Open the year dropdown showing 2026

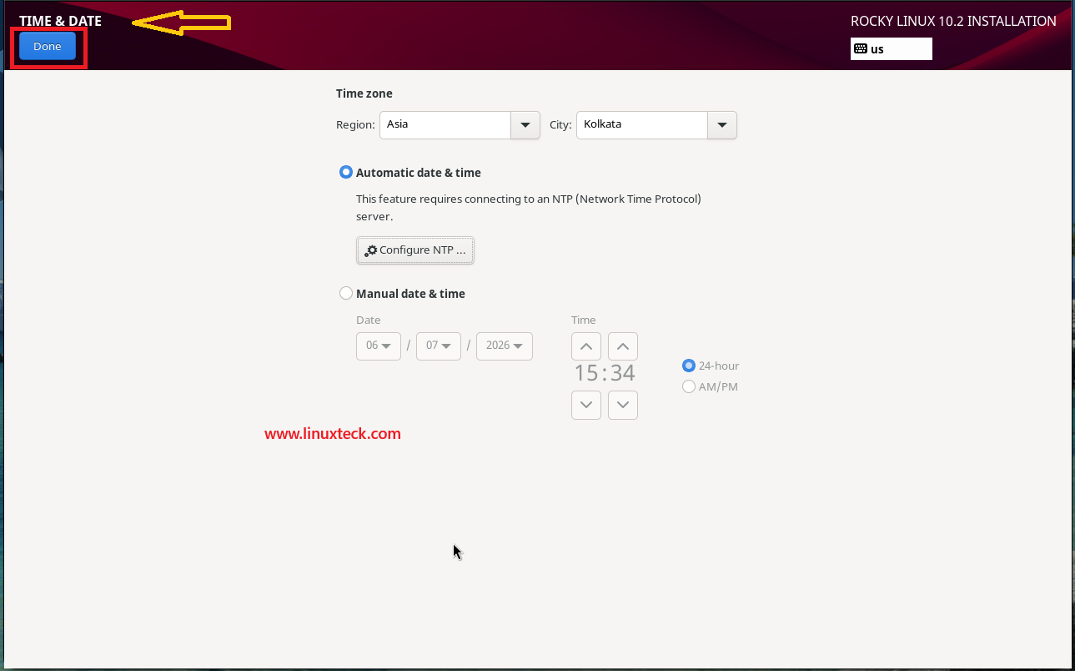505,346
